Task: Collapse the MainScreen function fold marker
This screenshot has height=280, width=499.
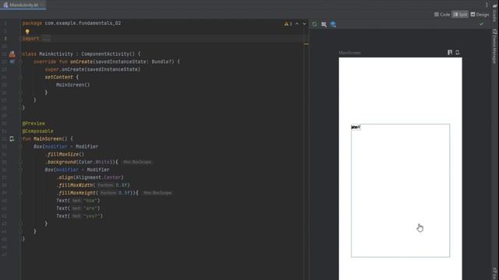Action: [21, 138]
